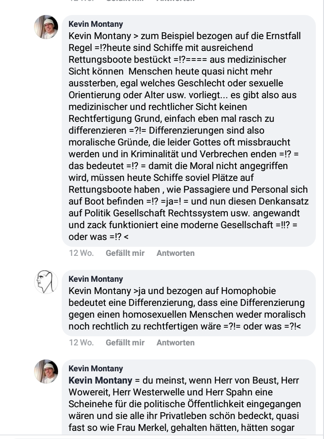The image size is (324, 439).
Task: Open the '12 Wo.' timestamp under the Rettungsboote comment
Action: click(x=81, y=253)
